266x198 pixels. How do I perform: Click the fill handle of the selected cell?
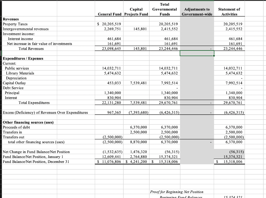click(214, 56)
